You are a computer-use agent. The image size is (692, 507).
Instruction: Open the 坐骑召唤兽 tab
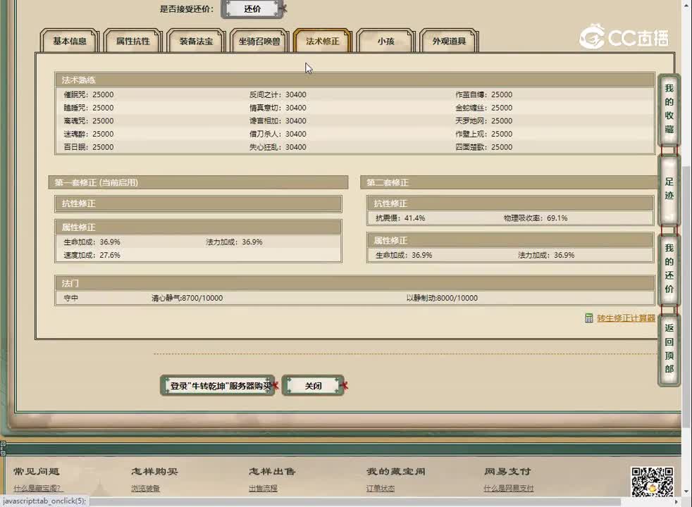coord(259,42)
